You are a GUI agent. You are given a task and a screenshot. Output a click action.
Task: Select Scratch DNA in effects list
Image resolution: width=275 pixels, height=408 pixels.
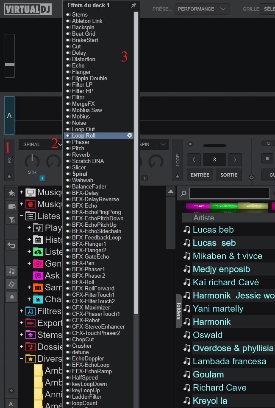click(88, 161)
